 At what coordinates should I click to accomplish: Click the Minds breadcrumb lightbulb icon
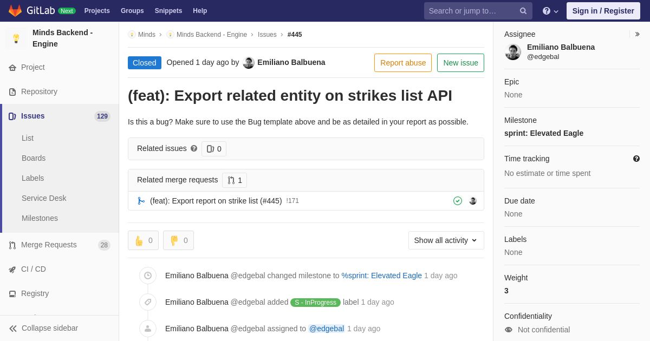tap(132, 35)
